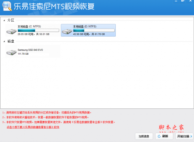Click the second red instruction line
The height and width of the screenshot is (142, 194).
(46, 117)
